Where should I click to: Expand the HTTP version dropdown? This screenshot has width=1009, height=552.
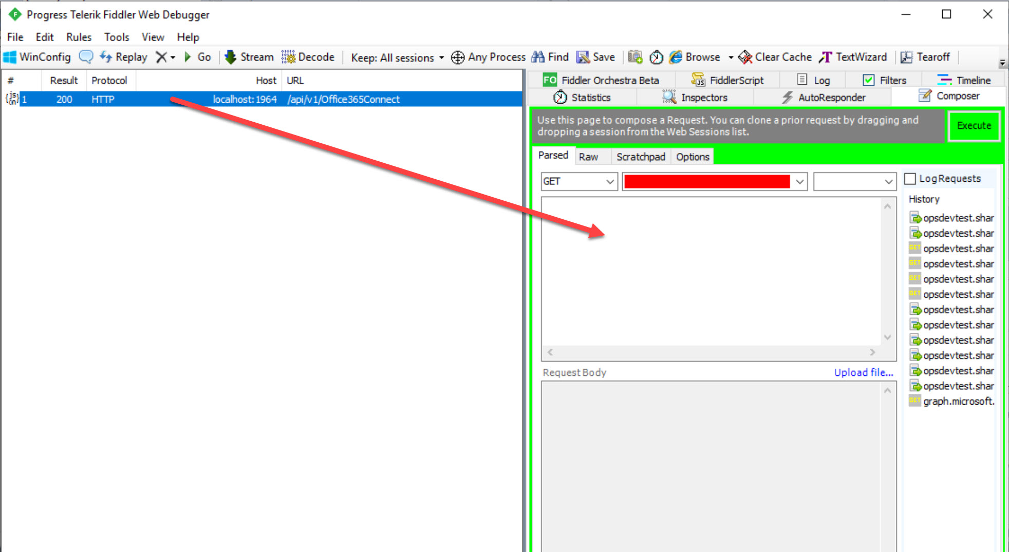coord(888,181)
